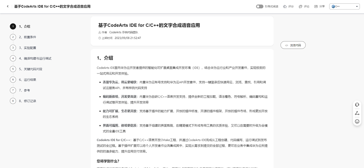The width and height of the screenshot is (364, 168).
Task: Click the code brackets icon in 浏览代码
Action: 287,45
